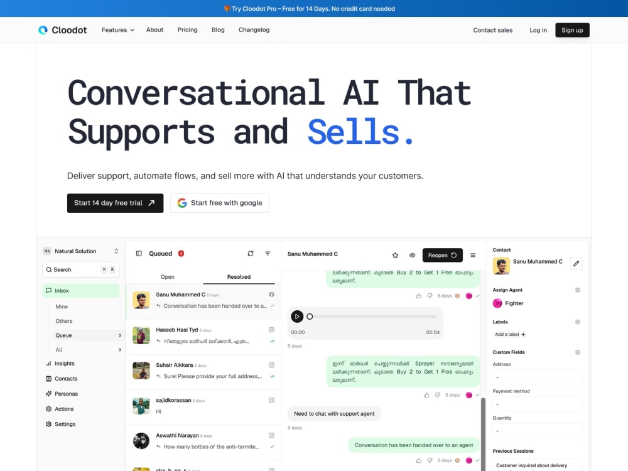This screenshot has width=628, height=471.
Task: Open Aswathi Narayan conversation
Action: pyautogui.click(x=203, y=442)
